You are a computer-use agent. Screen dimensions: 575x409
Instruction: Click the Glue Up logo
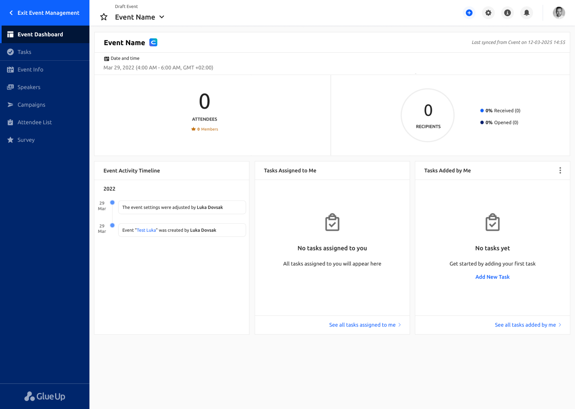tap(45, 396)
